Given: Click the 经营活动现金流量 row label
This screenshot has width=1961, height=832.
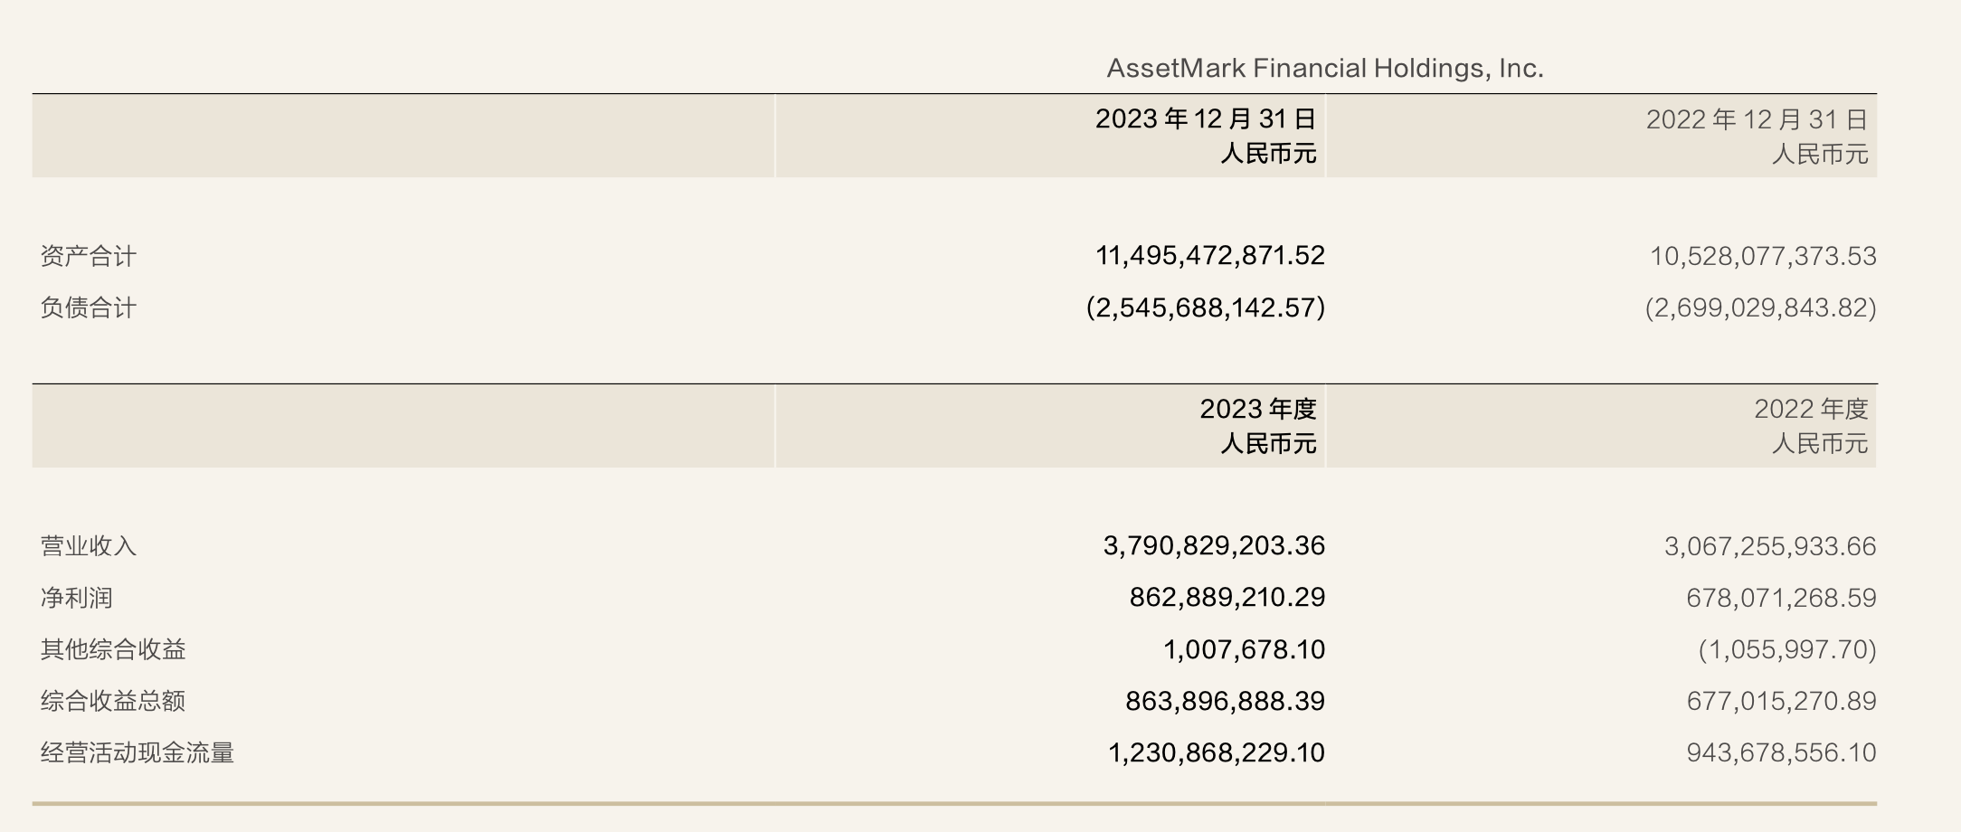Looking at the screenshot, I should (x=137, y=752).
